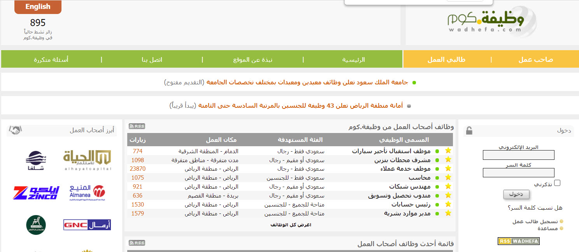Click the star beside مشرف محطات بنزين

tap(448, 160)
